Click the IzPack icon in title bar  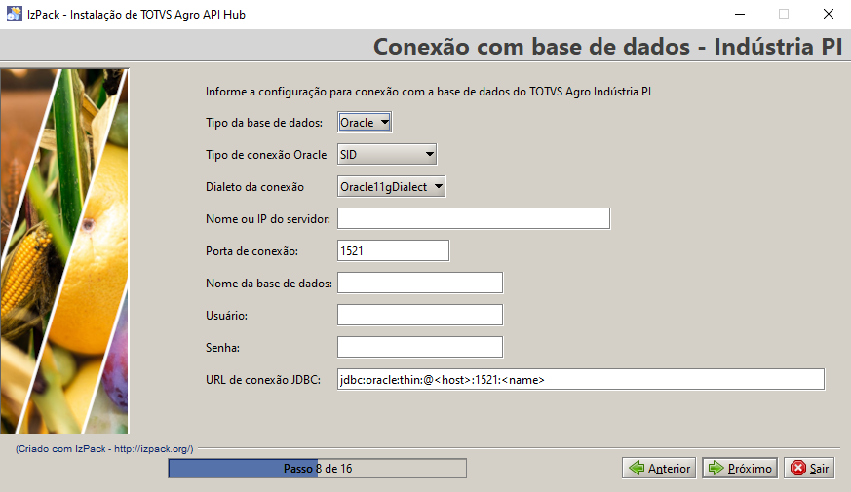(x=14, y=14)
